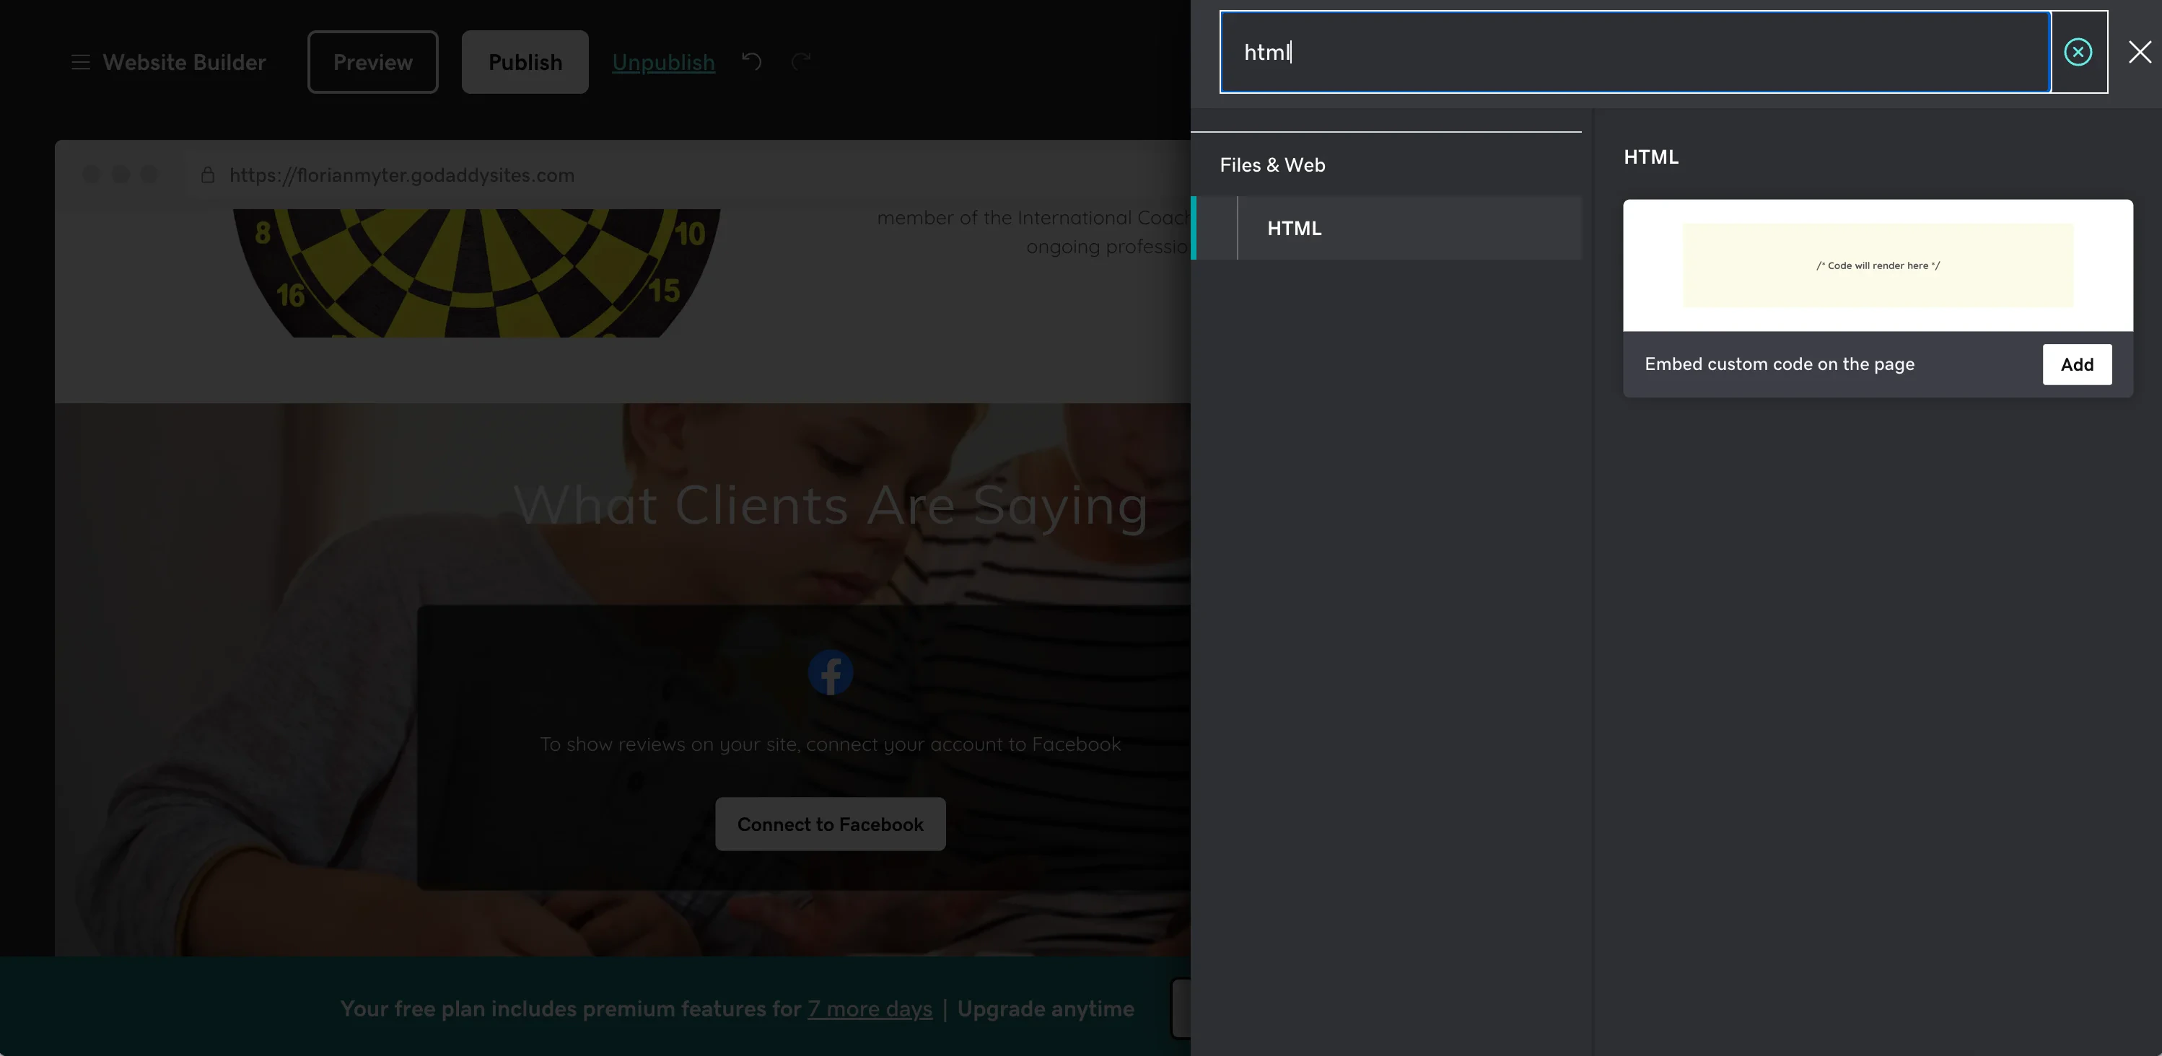Close the widget search panel
This screenshot has height=1056, width=2162.
(x=2140, y=52)
